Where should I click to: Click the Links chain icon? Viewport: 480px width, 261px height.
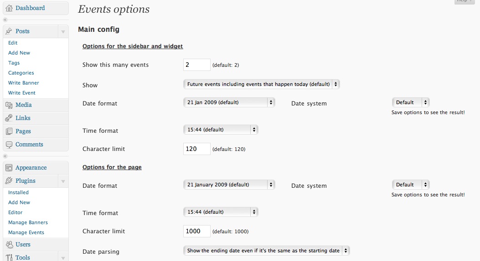[x=9, y=118]
